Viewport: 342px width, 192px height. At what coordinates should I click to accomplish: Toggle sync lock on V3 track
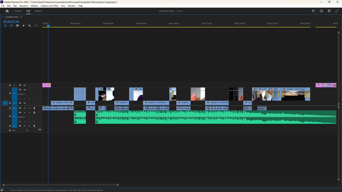coord(20,85)
